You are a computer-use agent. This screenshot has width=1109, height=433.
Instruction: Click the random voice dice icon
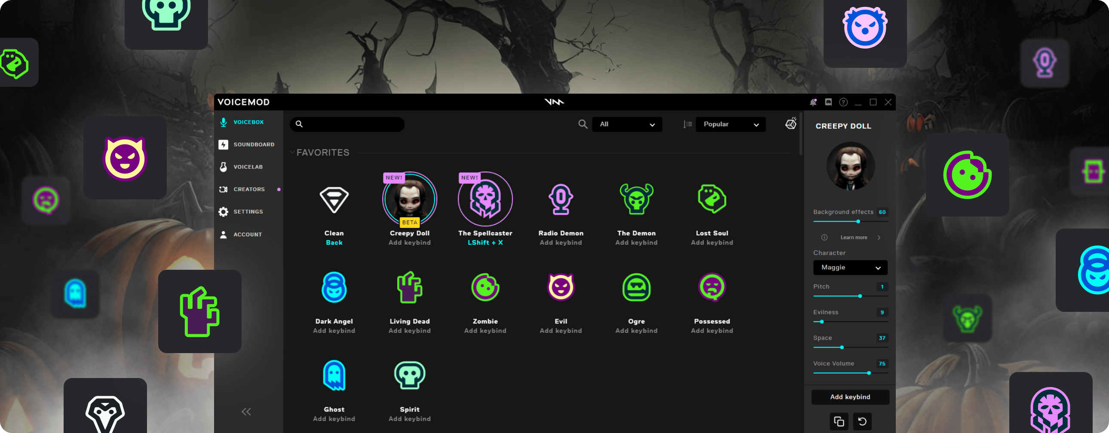point(790,125)
